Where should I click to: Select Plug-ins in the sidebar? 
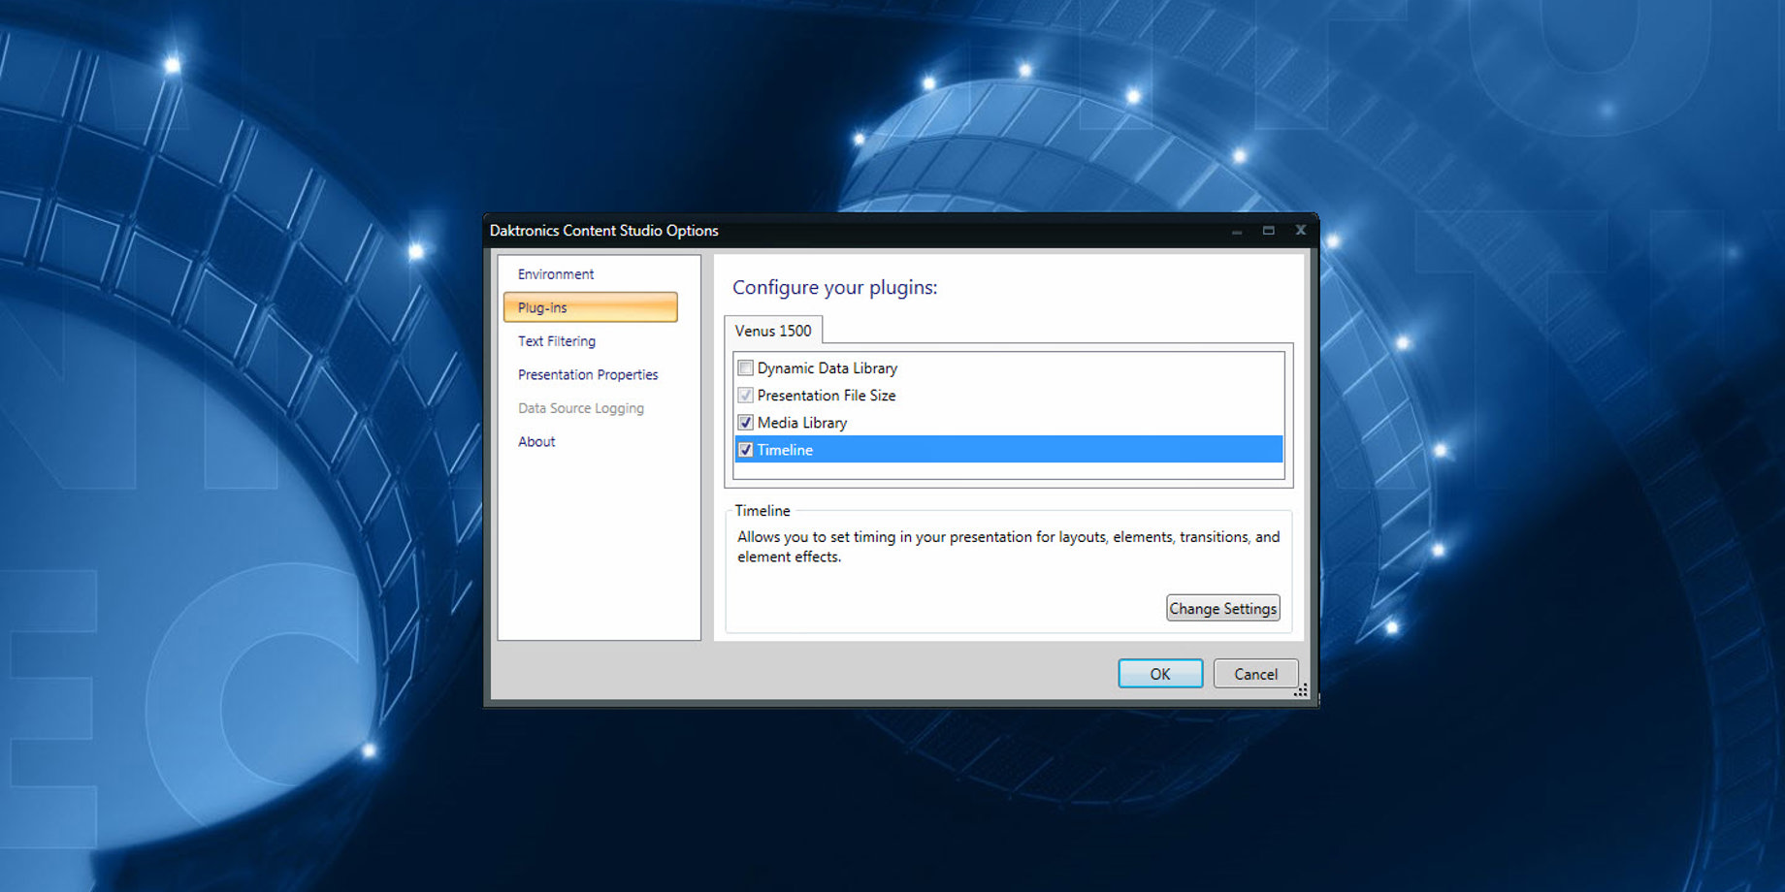click(x=590, y=307)
